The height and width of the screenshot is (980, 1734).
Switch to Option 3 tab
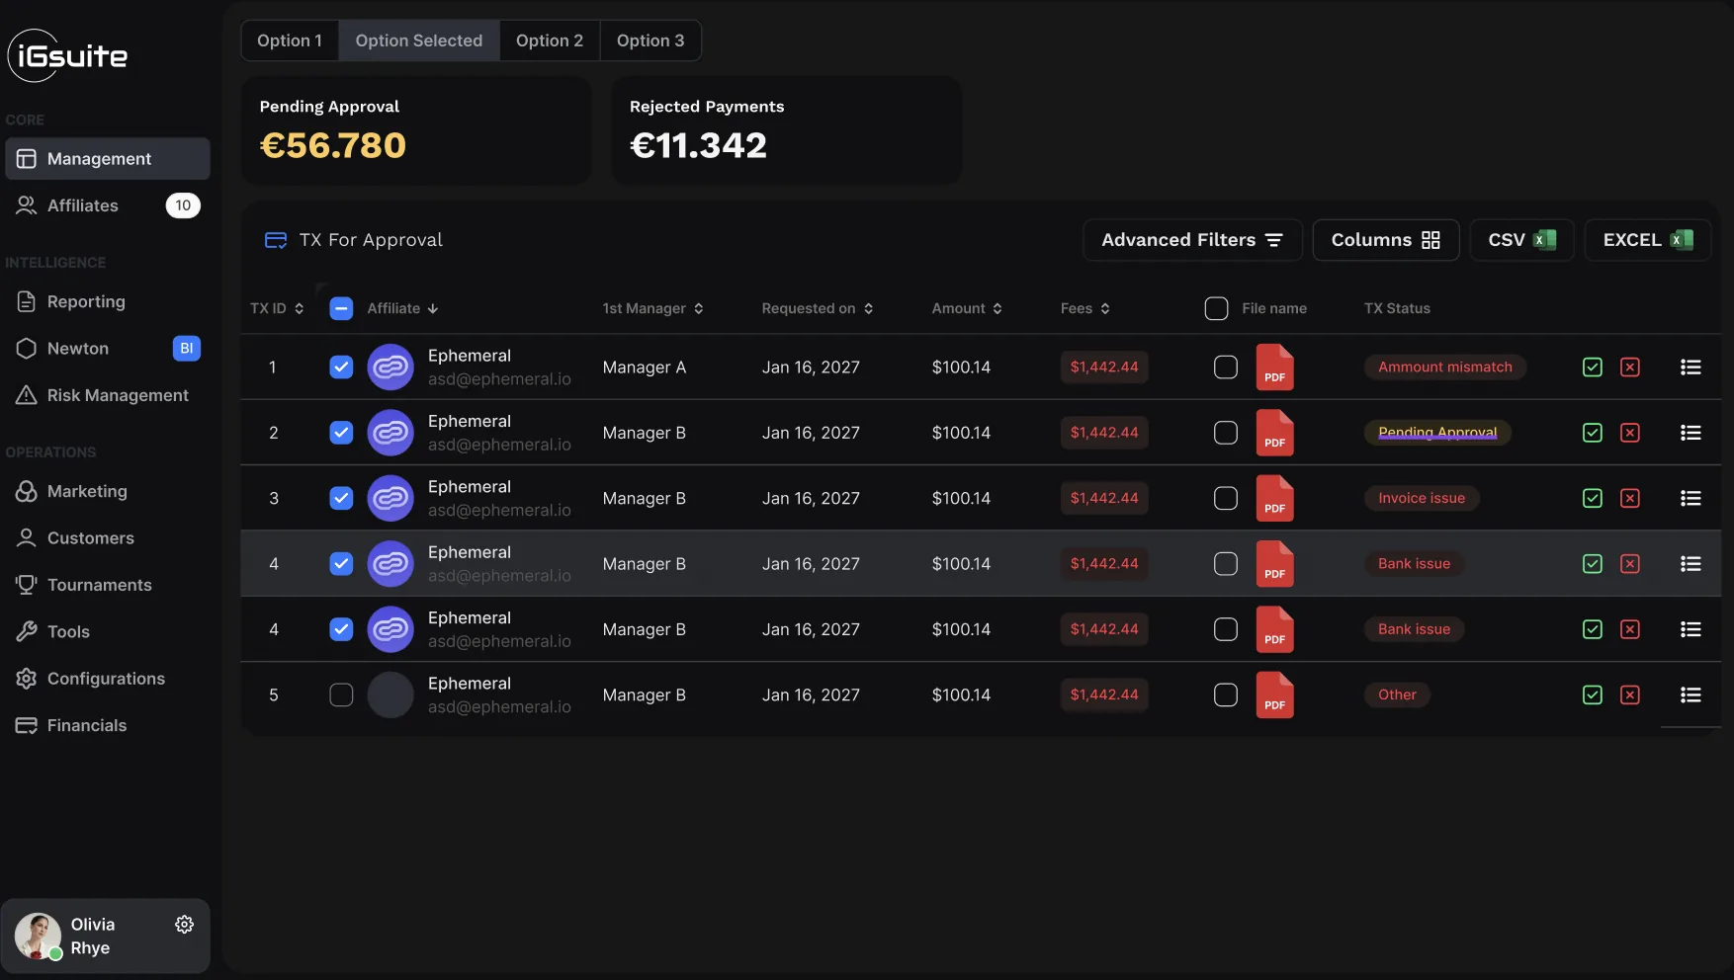pyautogui.click(x=650, y=41)
